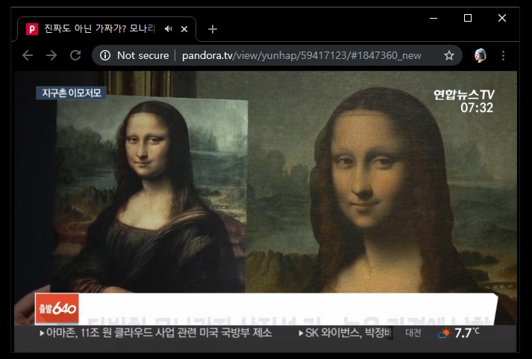Image resolution: width=532 pixels, height=359 pixels.
Task: Click the SK 와이번스 ticker headline
Action: pos(345,333)
